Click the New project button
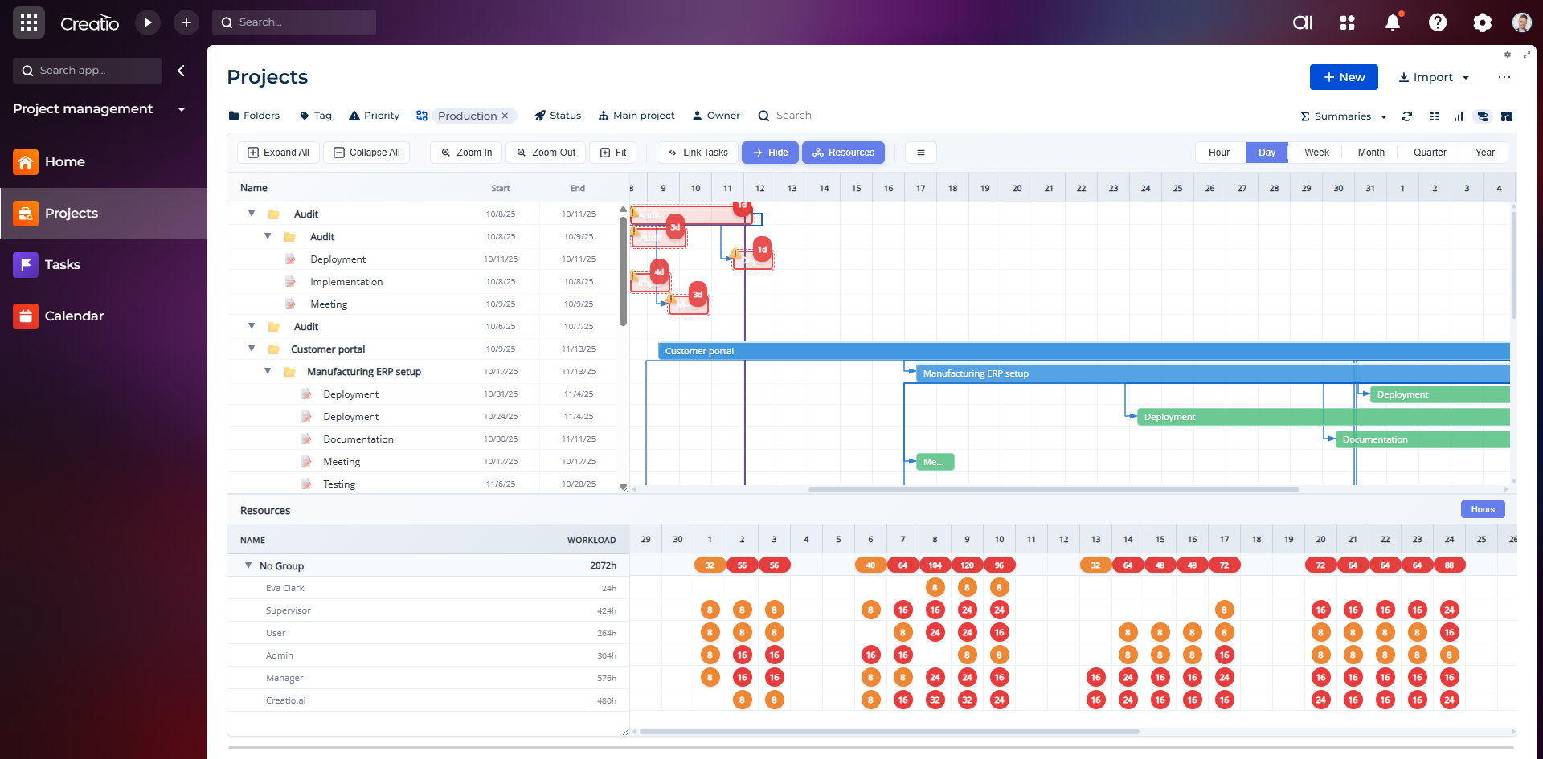 pos(1344,77)
